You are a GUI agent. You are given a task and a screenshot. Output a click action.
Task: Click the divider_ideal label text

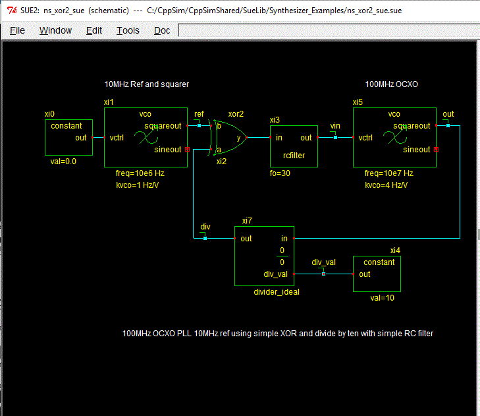click(277, 292)
